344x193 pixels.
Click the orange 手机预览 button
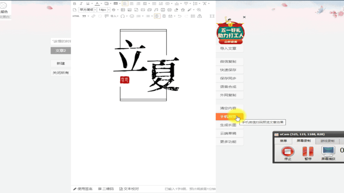pos(230,117)
